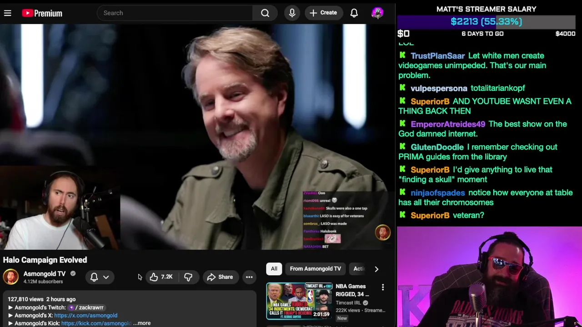Click username vulpespersona in chat
Image resolution: width=582 pixels, height=327 pixels.
tap(439, 88)
